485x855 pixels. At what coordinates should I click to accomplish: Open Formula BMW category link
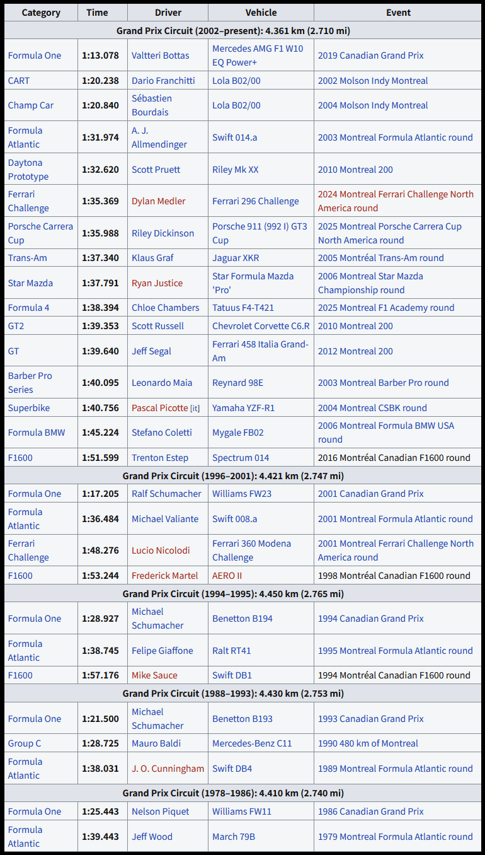(37, 433)
